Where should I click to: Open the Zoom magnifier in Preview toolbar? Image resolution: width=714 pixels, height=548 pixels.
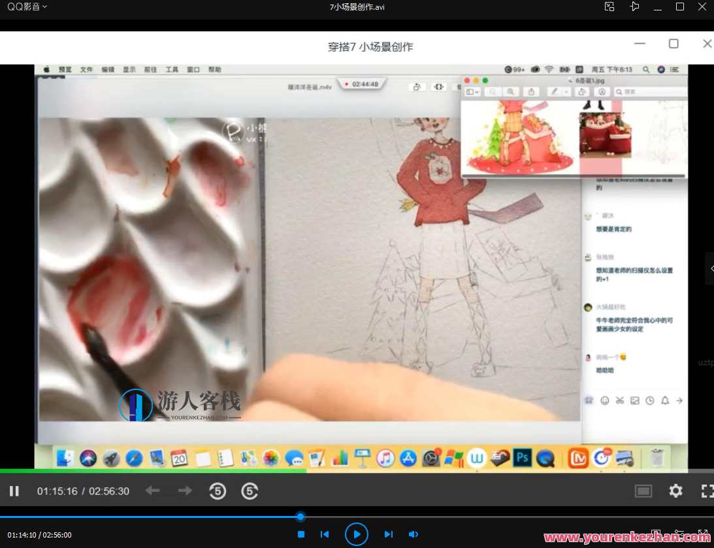coord(511,91)
